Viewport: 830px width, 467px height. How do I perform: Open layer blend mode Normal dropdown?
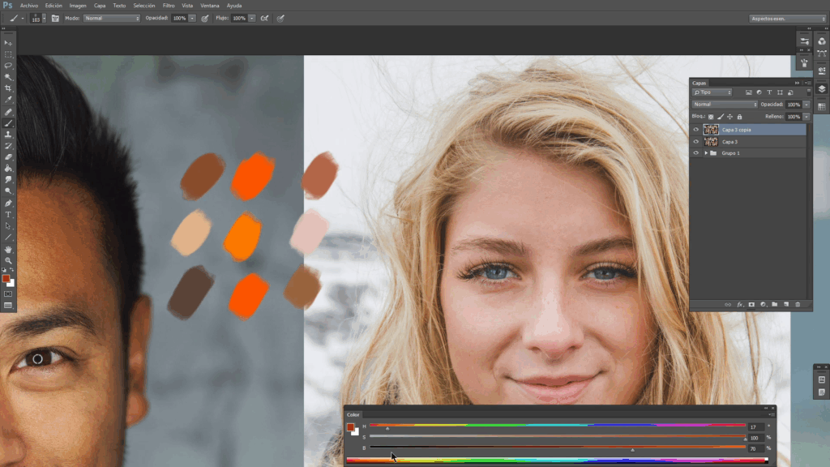[725, 105]
